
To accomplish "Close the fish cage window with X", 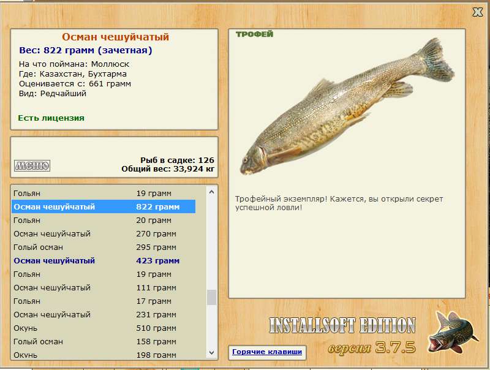I will click(478, 12).
